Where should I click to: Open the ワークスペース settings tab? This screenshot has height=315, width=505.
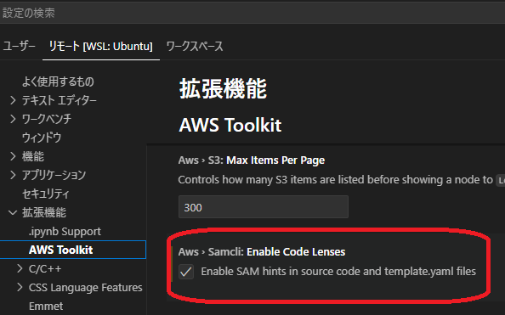195,47
